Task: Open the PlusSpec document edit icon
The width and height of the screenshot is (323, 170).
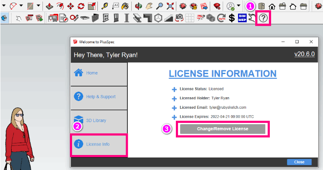Action: pos(63,18)
